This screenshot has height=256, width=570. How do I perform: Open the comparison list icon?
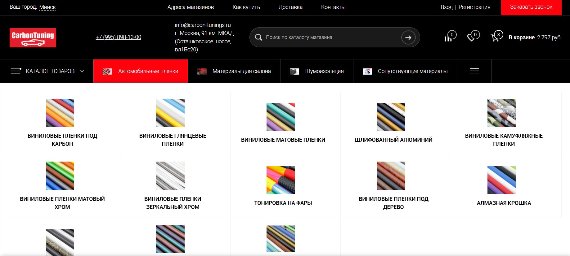pyautogui.click(x=450, y=37)
